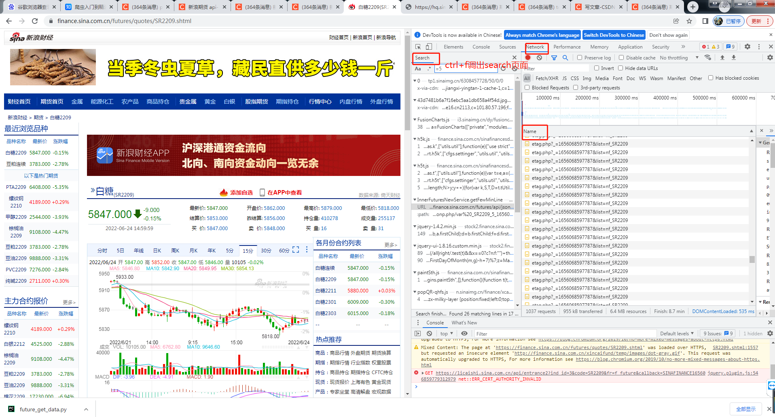Open 期货首页 in Sina navigation bar

pos(52,102)
